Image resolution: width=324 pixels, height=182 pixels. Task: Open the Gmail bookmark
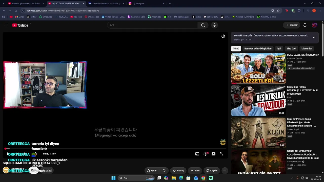20,17
